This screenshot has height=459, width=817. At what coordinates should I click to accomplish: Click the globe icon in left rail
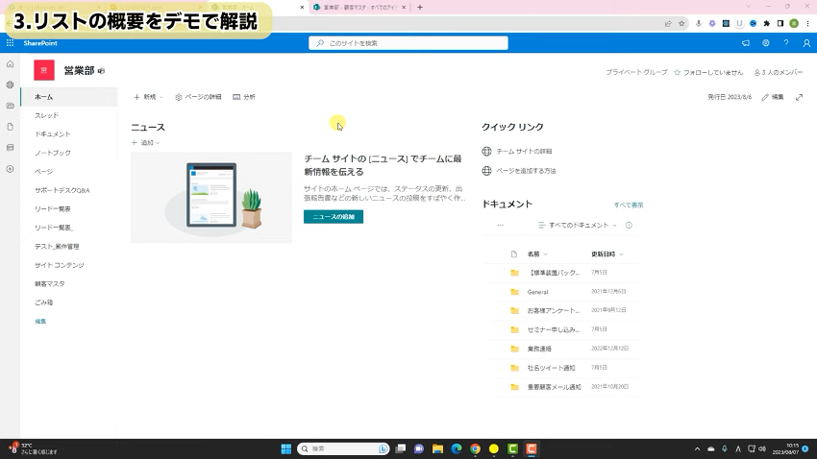10,85
